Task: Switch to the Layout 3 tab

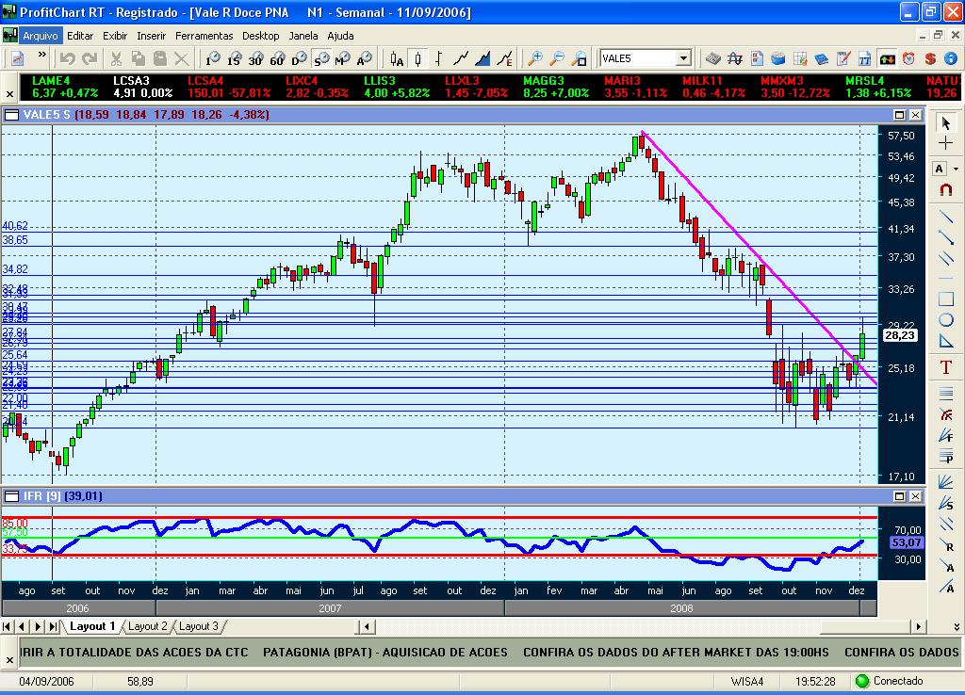Action: coord(198,626)
